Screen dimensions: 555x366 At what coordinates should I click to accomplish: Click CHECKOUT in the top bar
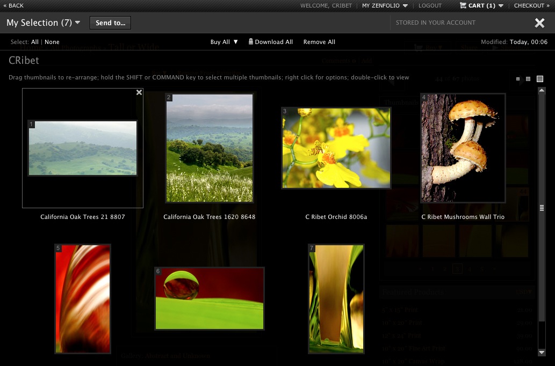point(529,5)
